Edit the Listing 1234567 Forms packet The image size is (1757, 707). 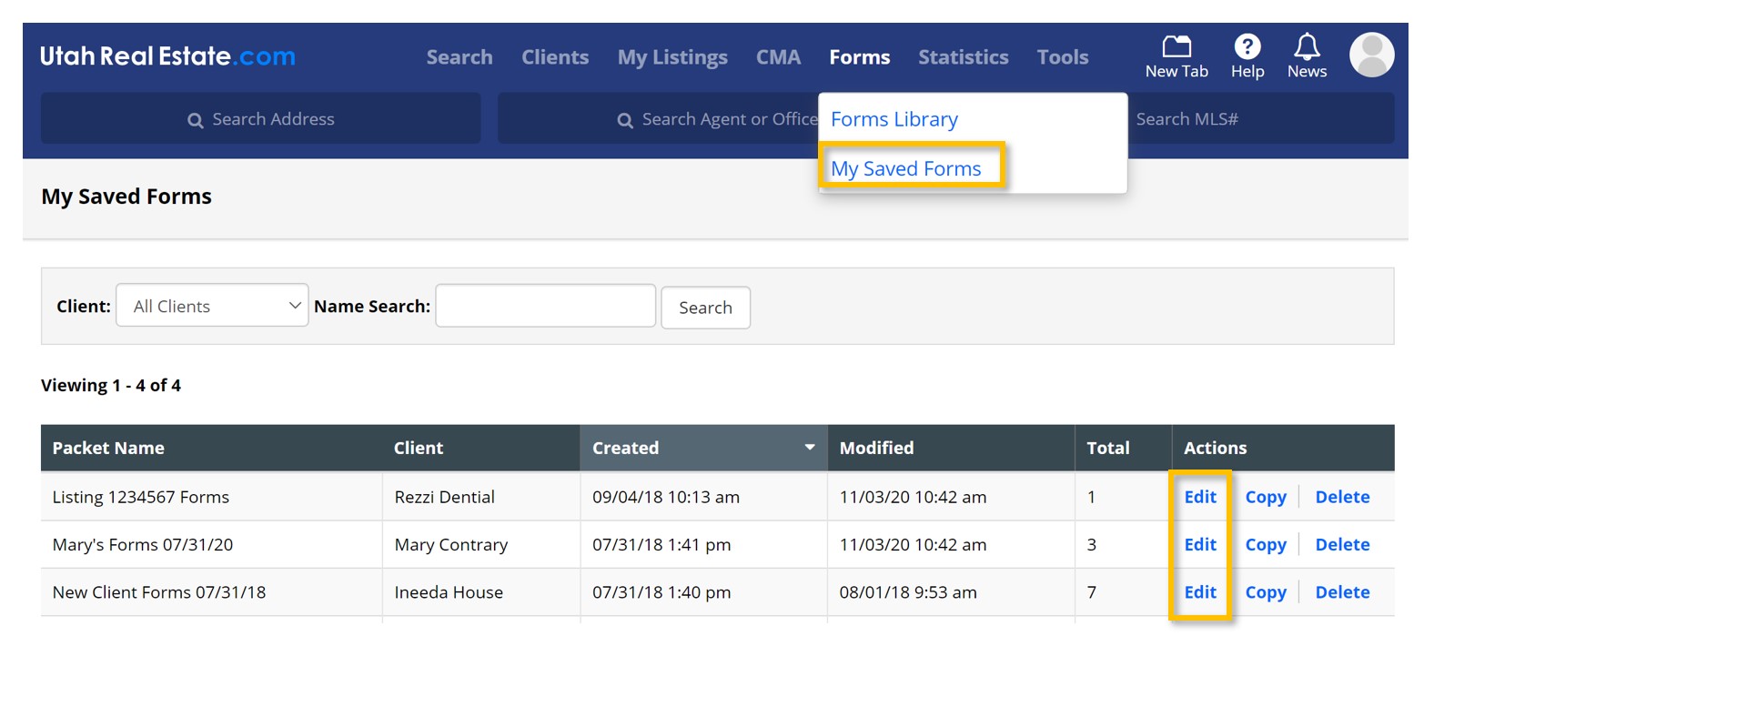[x=1199, y=497]
